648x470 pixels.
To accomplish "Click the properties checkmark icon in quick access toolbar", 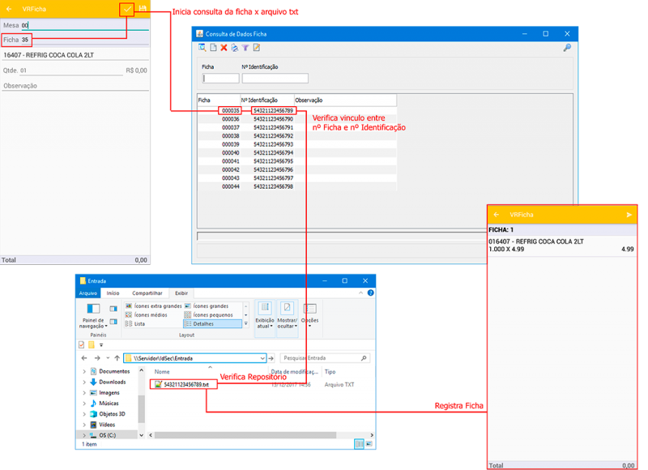I will (82, 344).
